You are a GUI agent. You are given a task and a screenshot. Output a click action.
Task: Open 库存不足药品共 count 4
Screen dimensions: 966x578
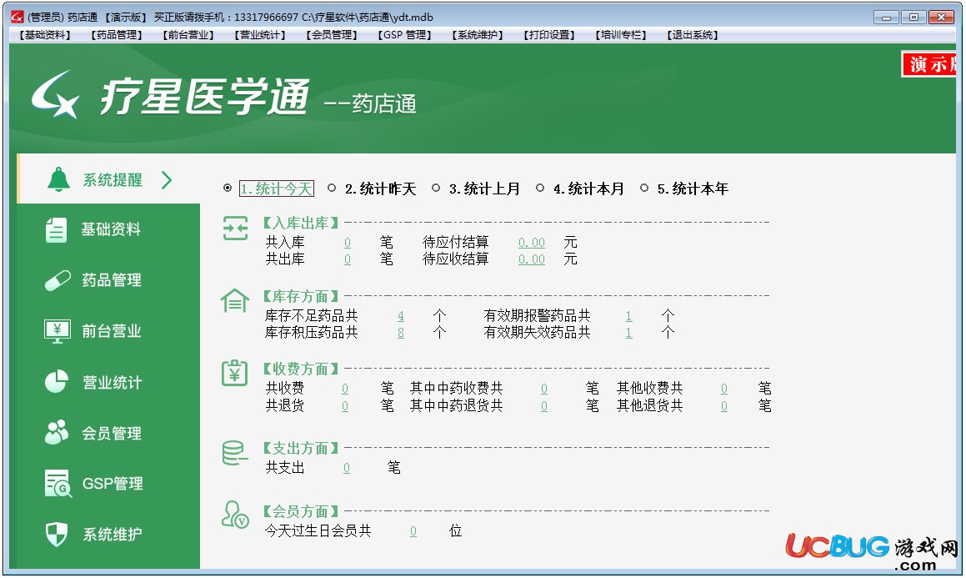(400, 316)
